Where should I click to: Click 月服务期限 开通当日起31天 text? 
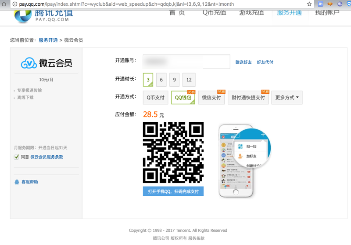pyautogui.click(x=40, y=148)
